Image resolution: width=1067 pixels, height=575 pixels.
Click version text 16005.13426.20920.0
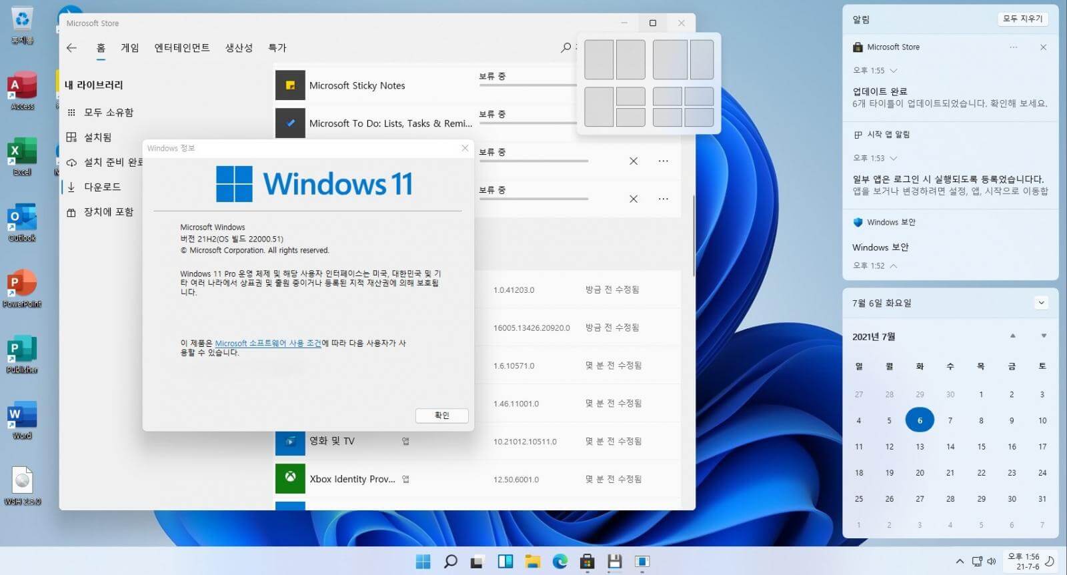click(x=531, y=328)
